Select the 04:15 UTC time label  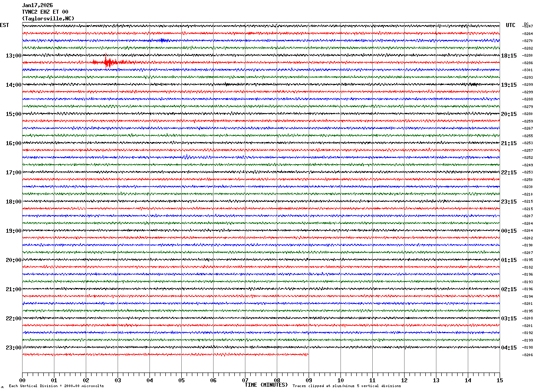(x=509, y=348)
